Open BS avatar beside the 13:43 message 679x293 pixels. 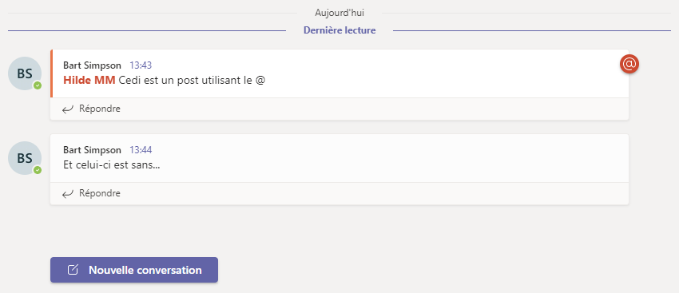25,73
